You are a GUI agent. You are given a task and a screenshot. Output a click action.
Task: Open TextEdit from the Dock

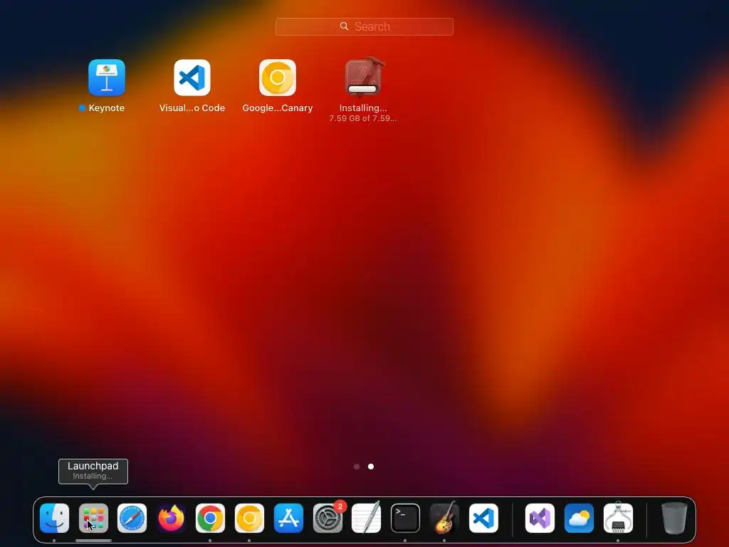coord(367,518)
